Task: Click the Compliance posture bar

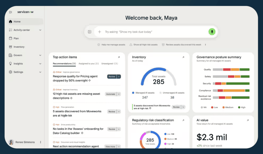Action: click(231, 90)
